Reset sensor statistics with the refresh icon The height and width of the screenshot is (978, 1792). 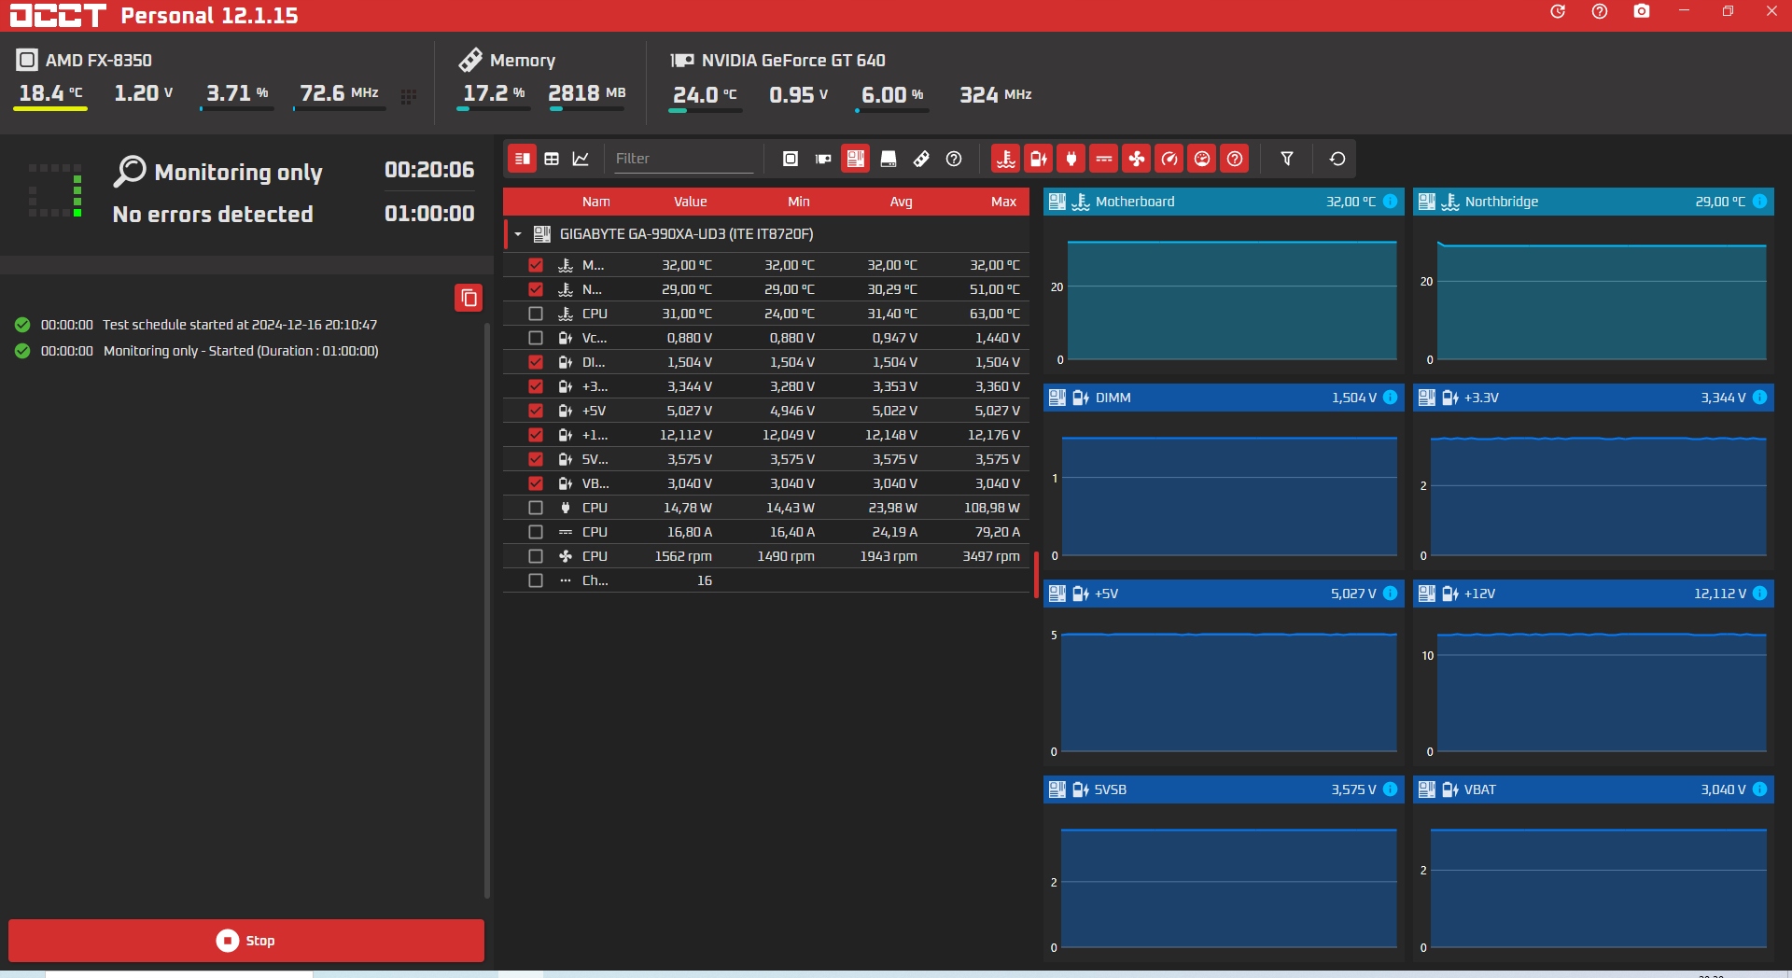click(1337, 159)
